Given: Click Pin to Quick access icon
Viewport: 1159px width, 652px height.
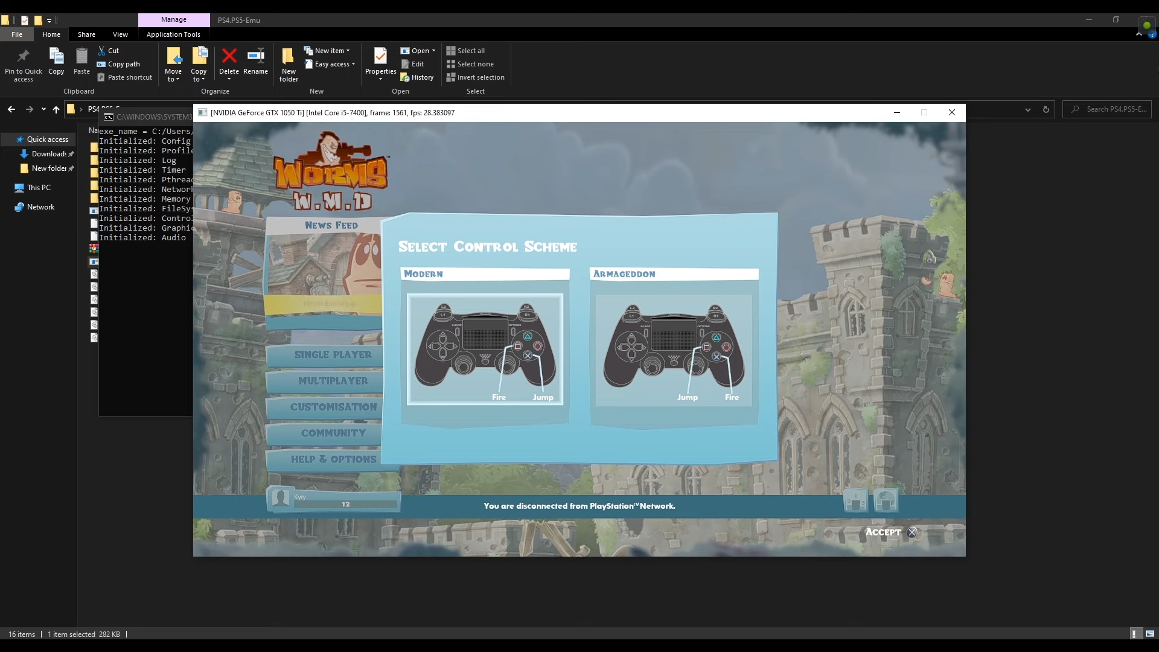Looking at the screenshot, I should [x=23, y=64].
